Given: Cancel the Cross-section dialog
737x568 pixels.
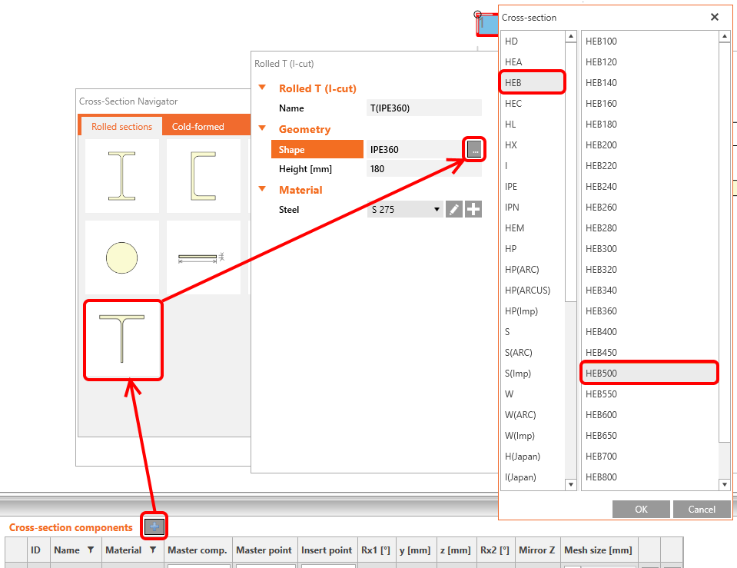Looking at the screenshot, I should pos(702,510).
